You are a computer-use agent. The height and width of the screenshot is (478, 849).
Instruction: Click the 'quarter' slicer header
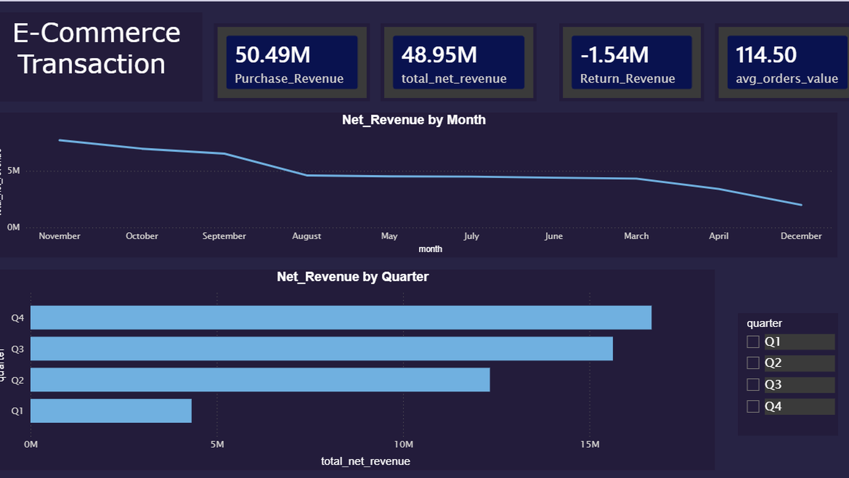(x=764, y=323)
